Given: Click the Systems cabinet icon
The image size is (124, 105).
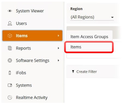Looking at the screenshot, I should pyautogui.click(x=10, y=85).
